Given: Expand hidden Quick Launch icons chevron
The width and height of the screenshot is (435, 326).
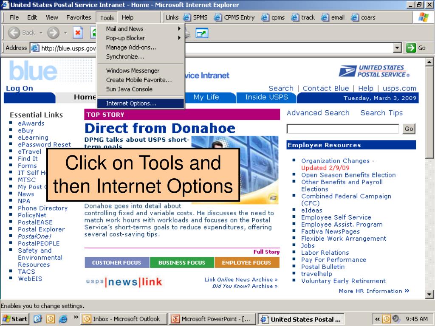Looking at the screenshot, I should pyautogui.click(x=76, y=317).
